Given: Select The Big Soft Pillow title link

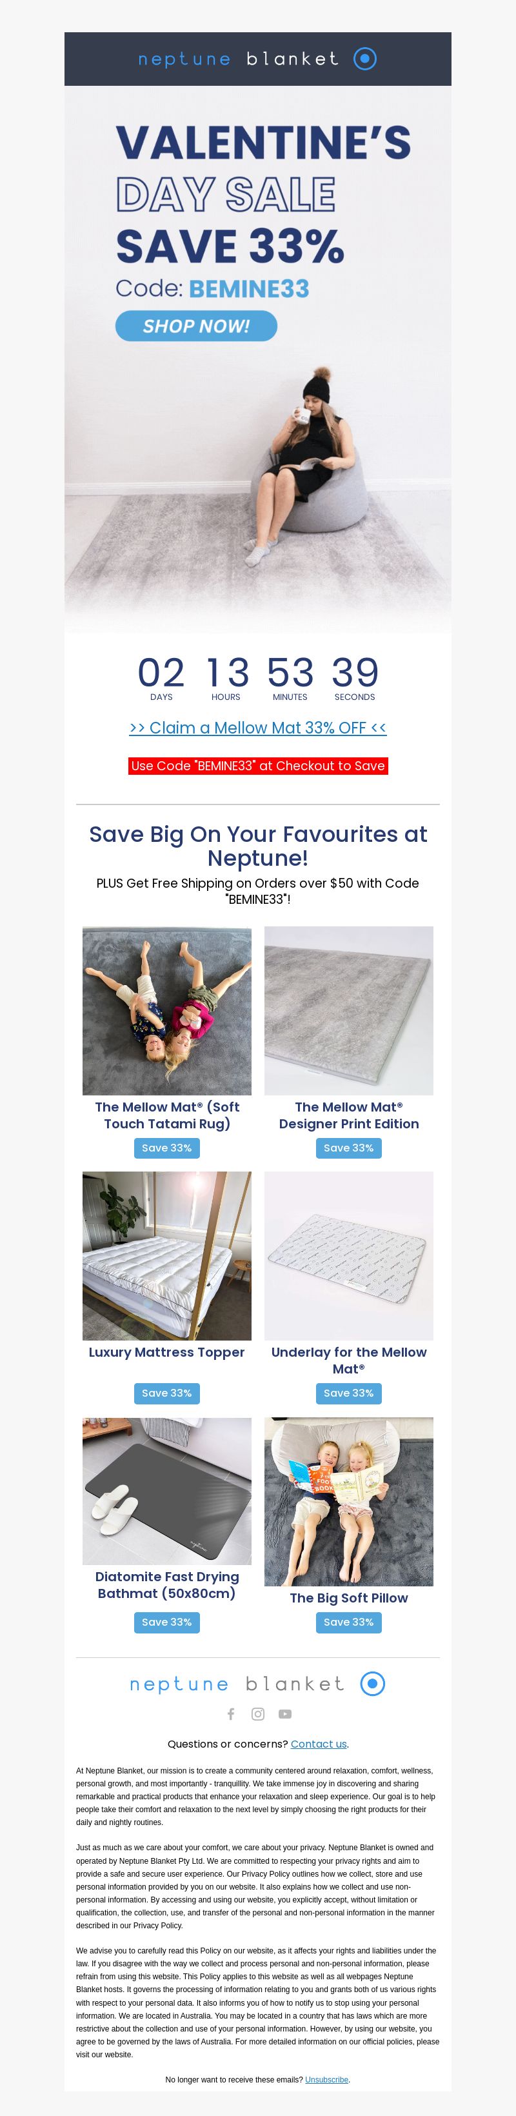Looking at the screenshot, I should point(348,1598).
